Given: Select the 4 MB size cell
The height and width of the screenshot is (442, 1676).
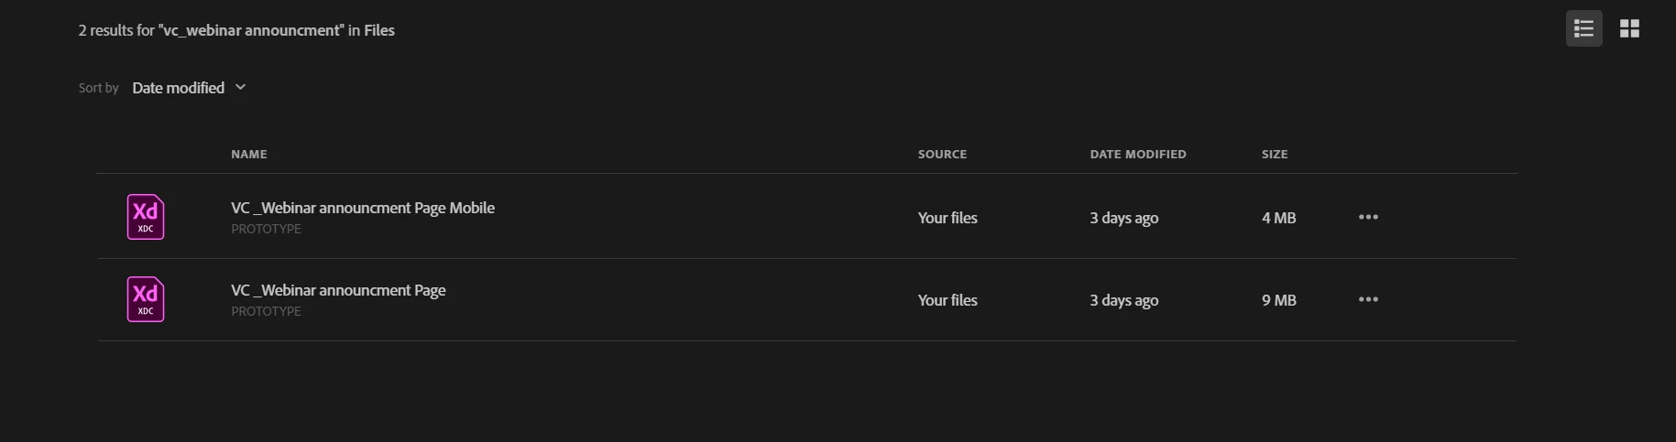Looking at the screenshot, I should 1278,218.
